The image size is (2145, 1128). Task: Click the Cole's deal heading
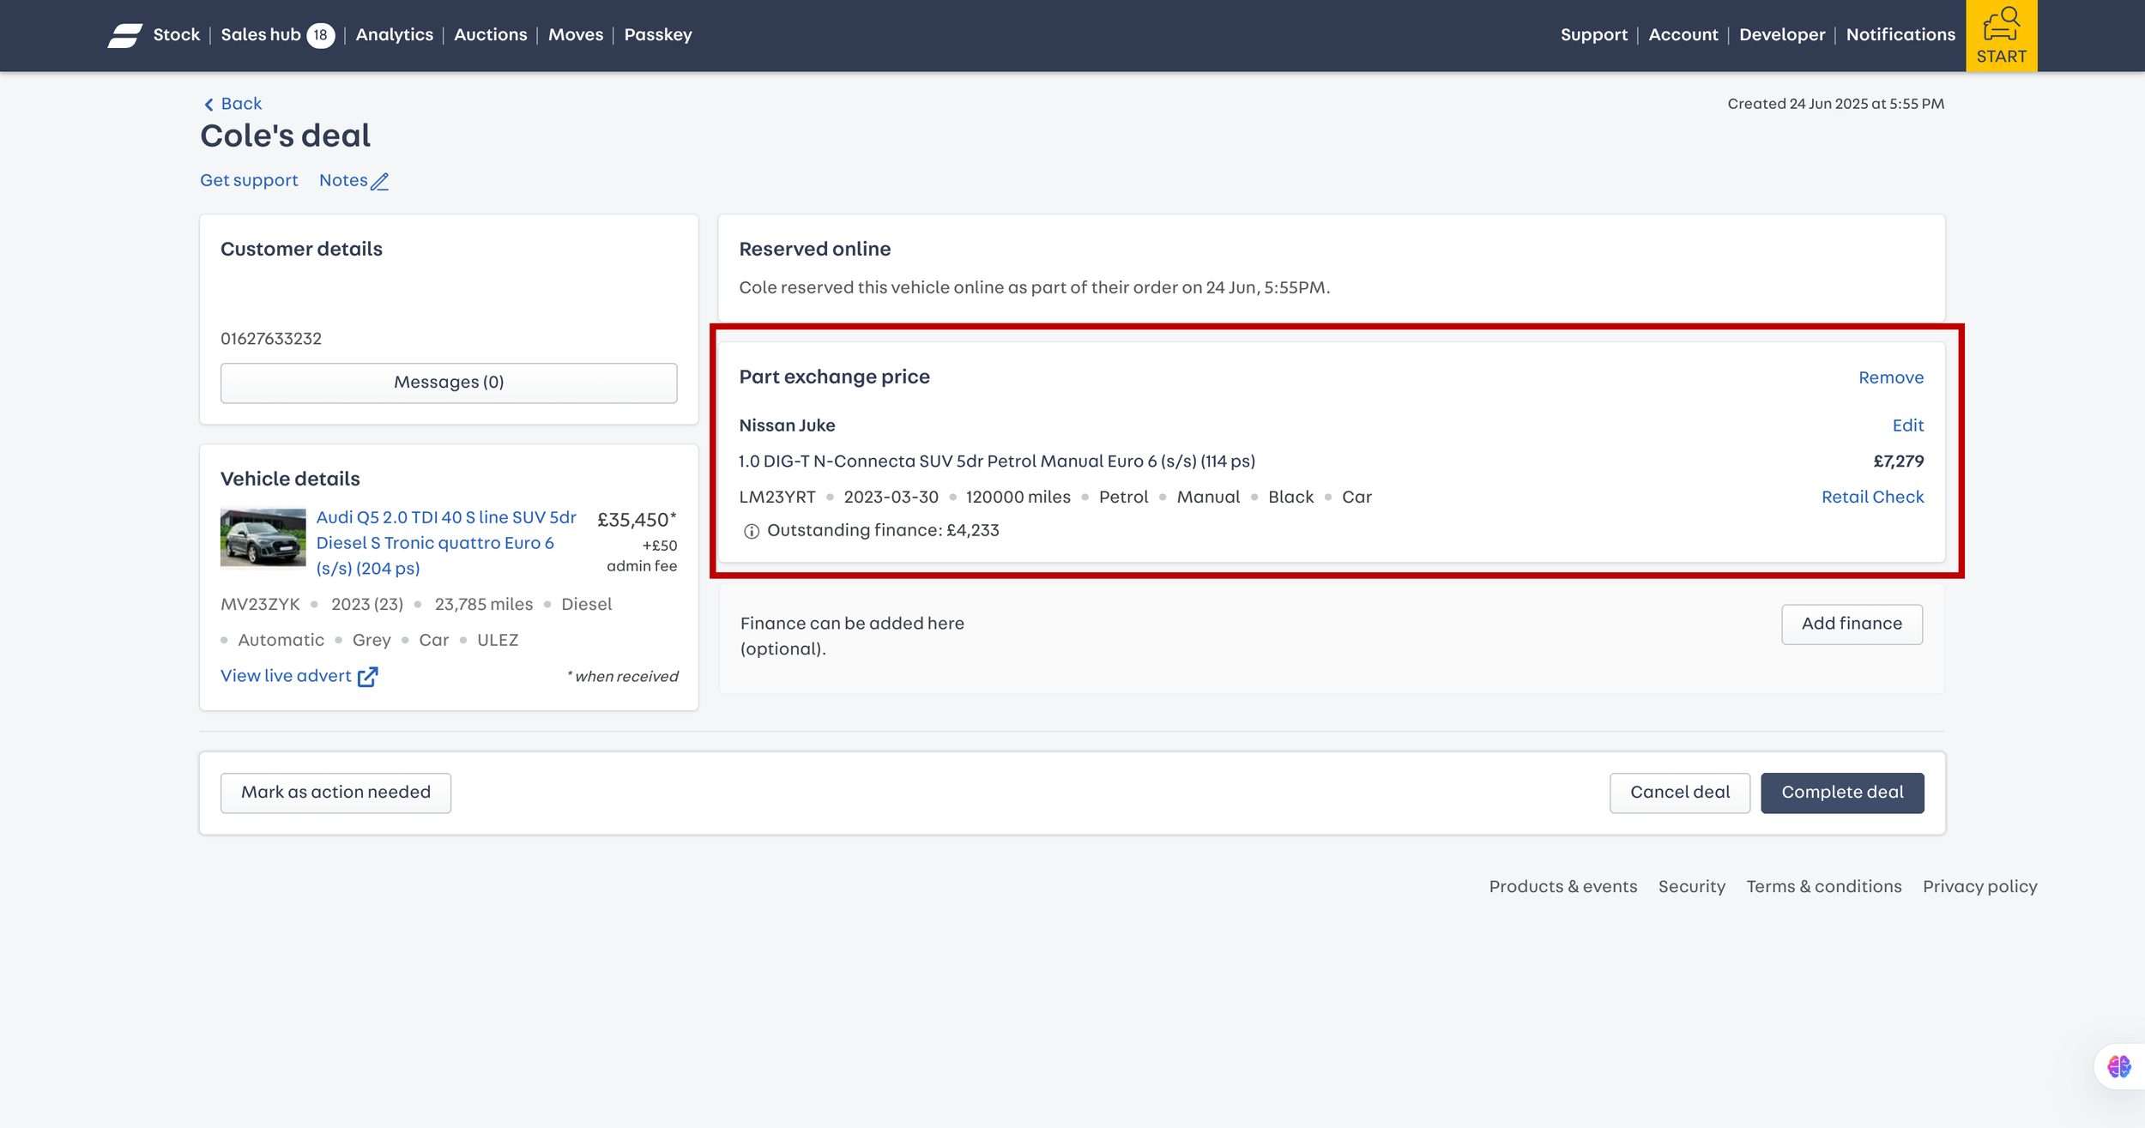[285, 136]
